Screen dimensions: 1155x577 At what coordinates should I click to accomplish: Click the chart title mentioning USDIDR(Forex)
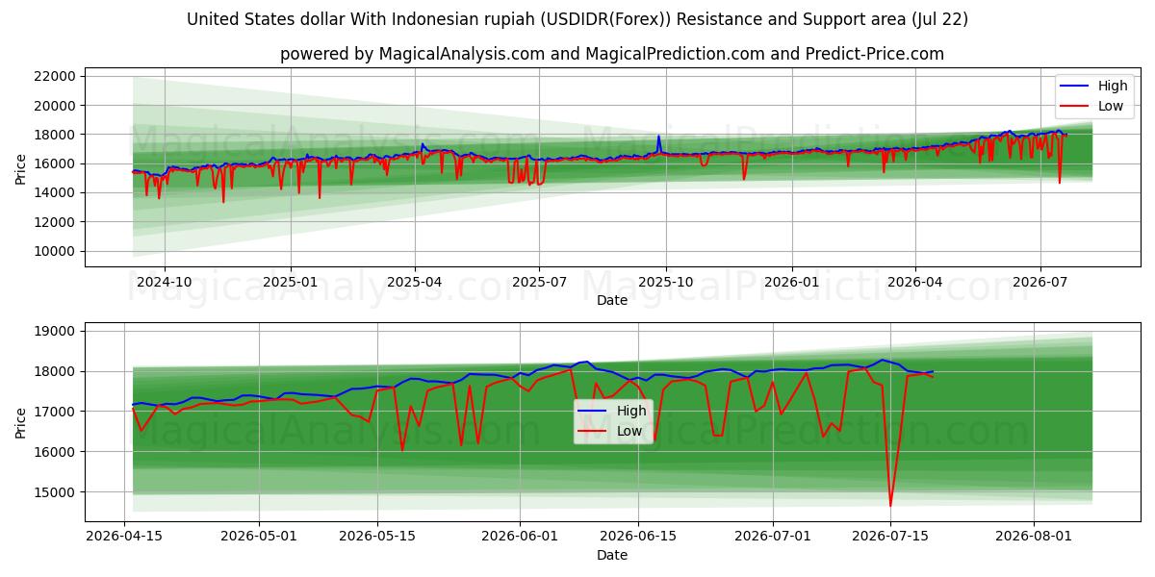577,19
